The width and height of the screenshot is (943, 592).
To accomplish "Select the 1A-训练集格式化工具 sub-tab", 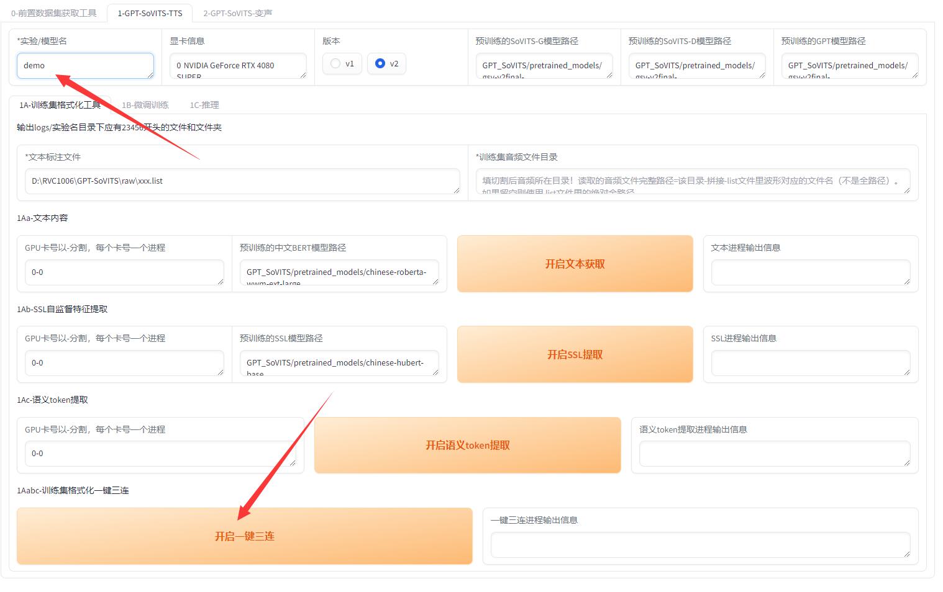I will (60, 105).
